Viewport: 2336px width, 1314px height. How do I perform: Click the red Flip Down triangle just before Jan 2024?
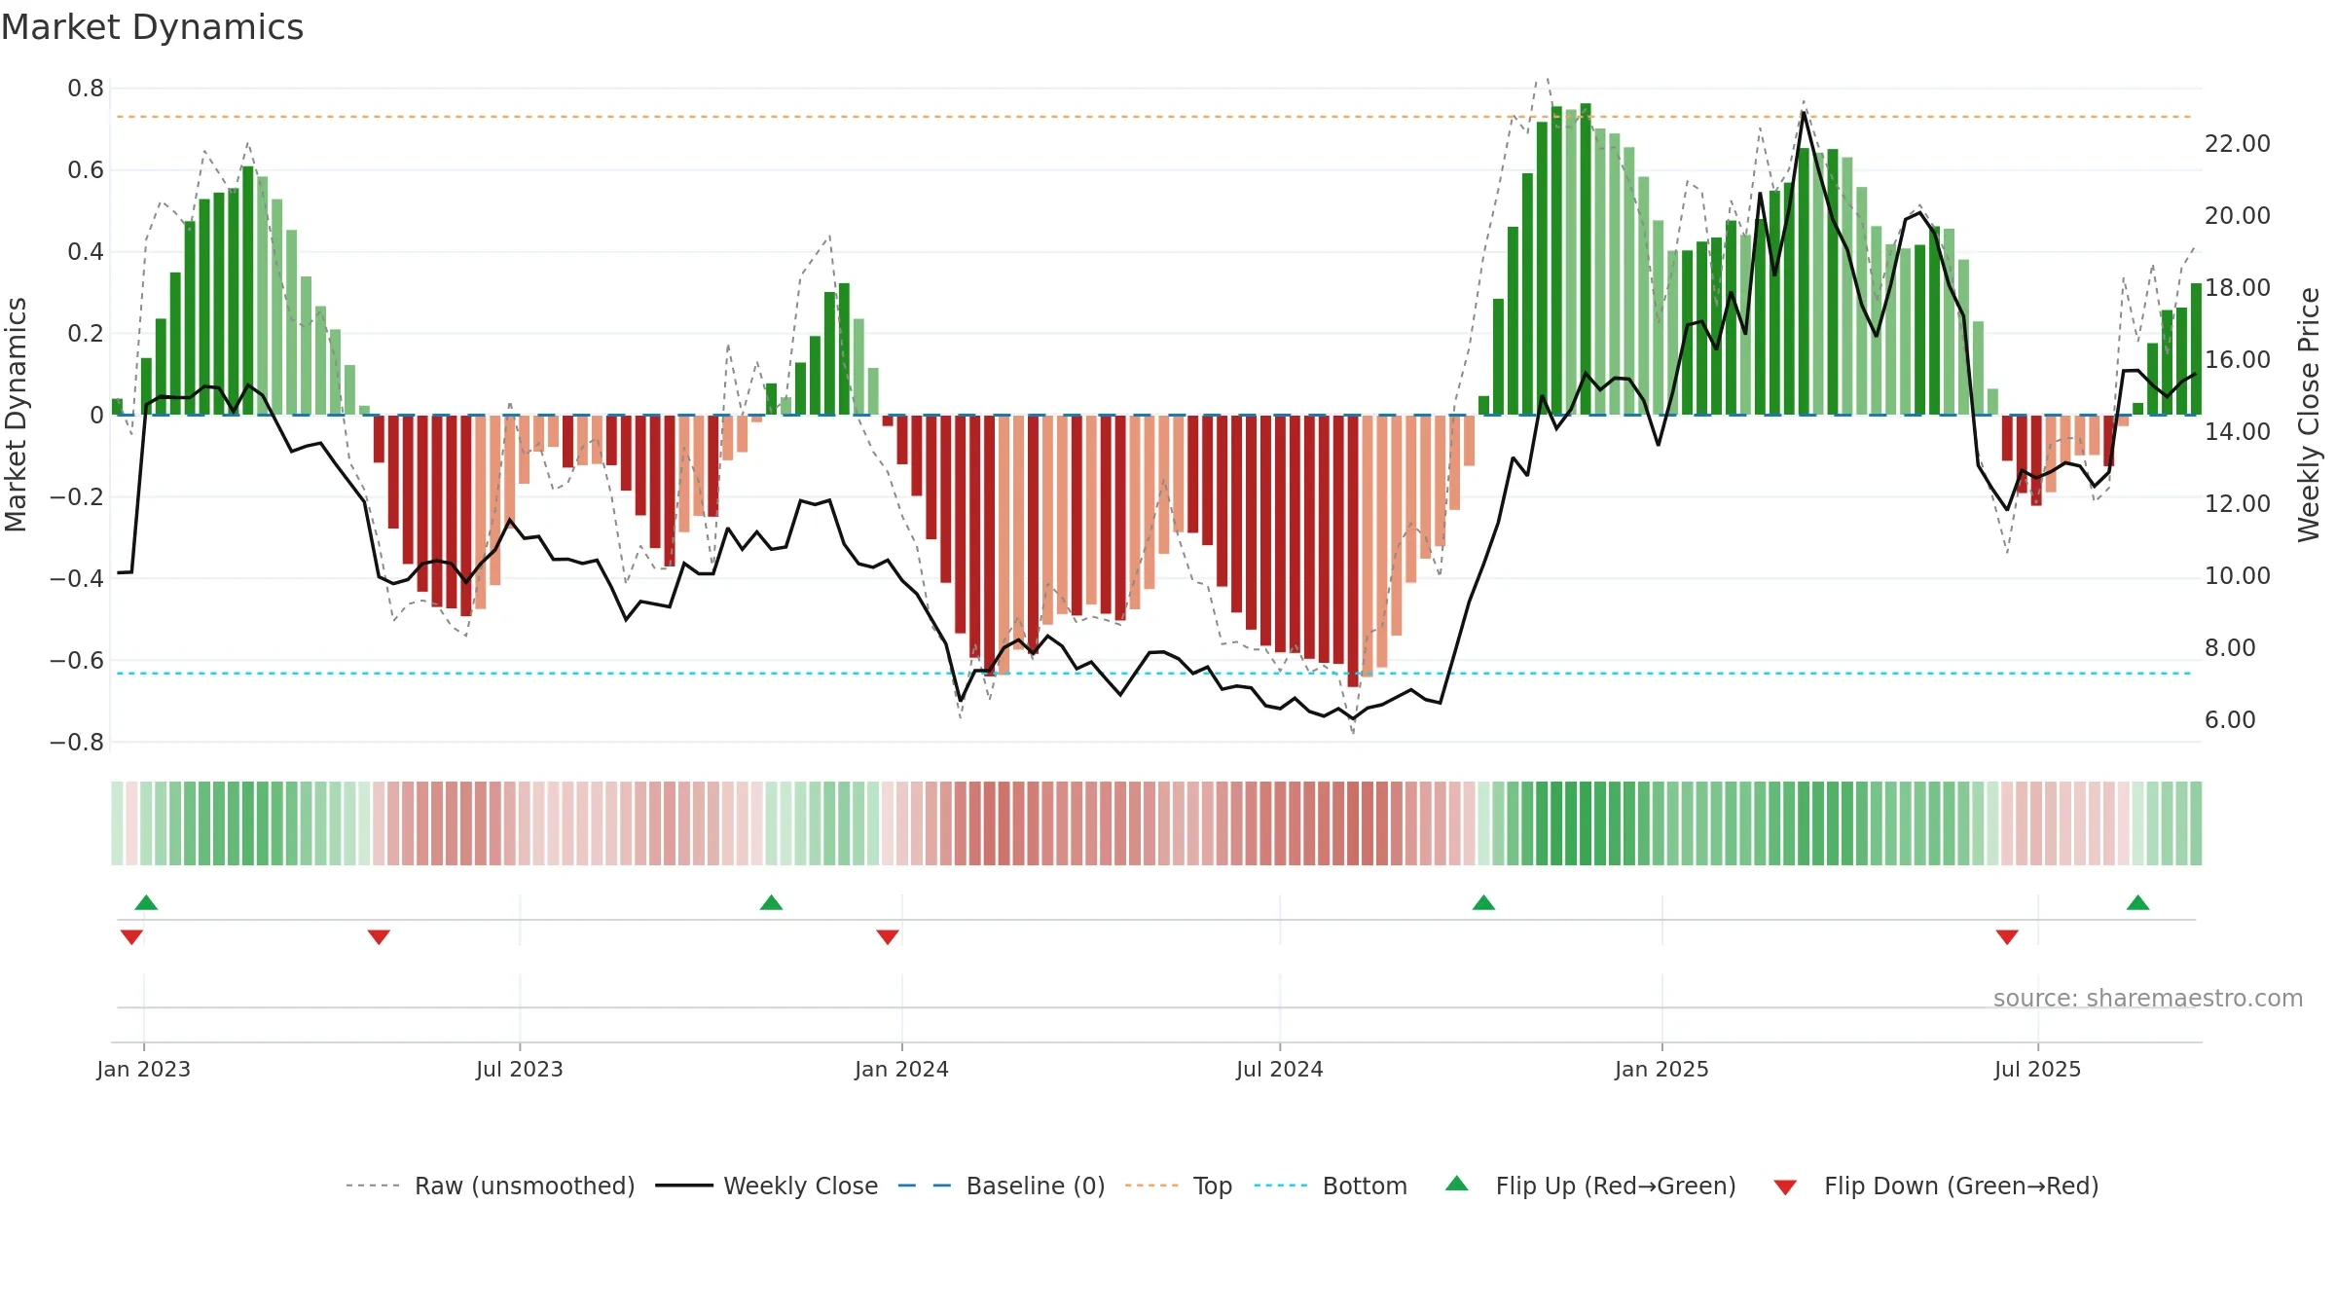click(x=887, y=937)
